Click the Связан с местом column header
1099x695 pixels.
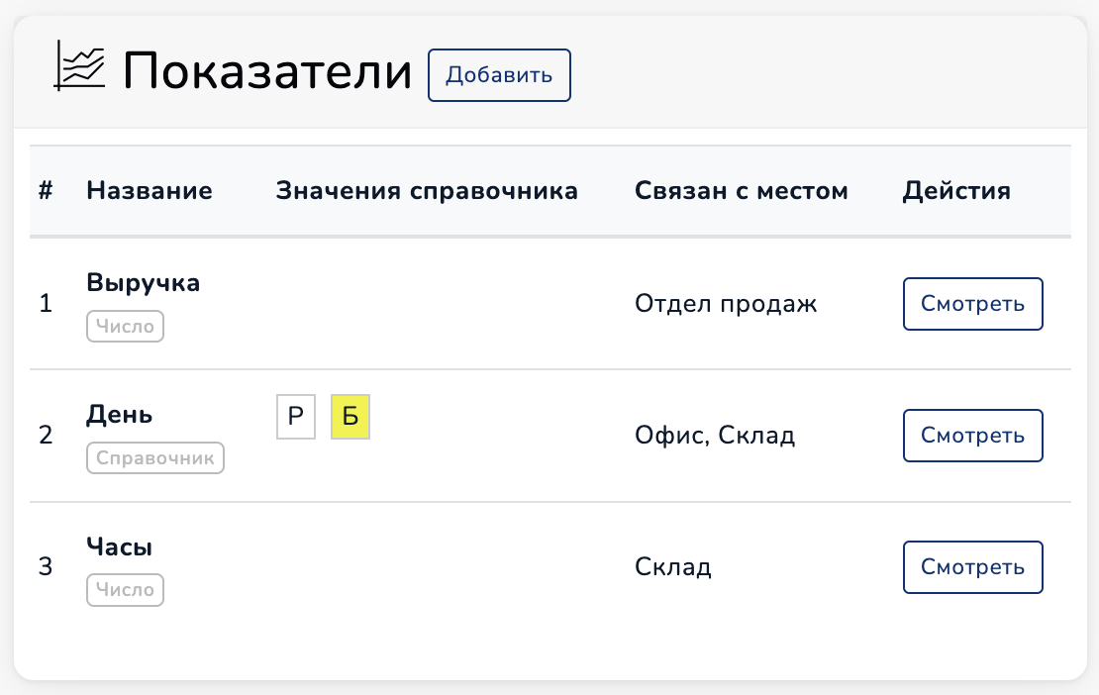(x=742, y=190)
